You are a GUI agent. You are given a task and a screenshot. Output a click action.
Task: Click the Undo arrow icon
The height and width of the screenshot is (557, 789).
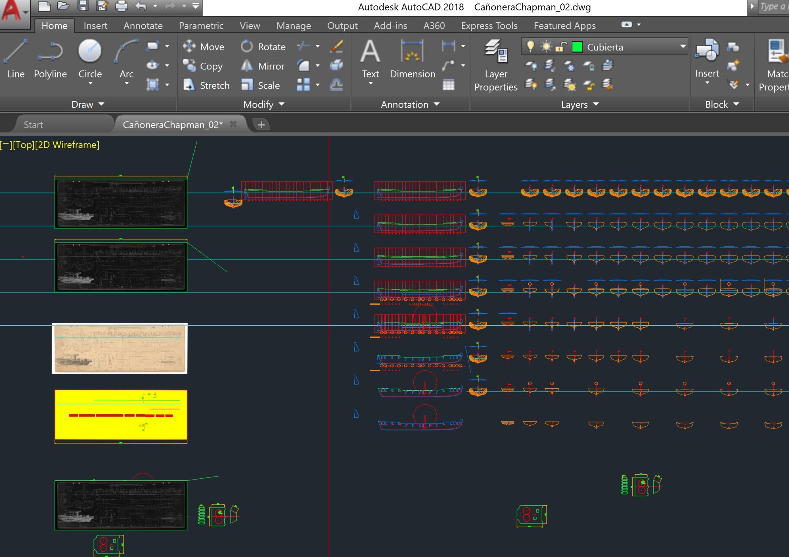(141, 6)
